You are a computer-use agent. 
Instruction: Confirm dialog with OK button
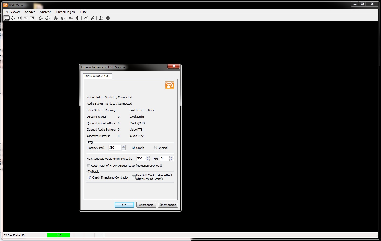point(124,205)
